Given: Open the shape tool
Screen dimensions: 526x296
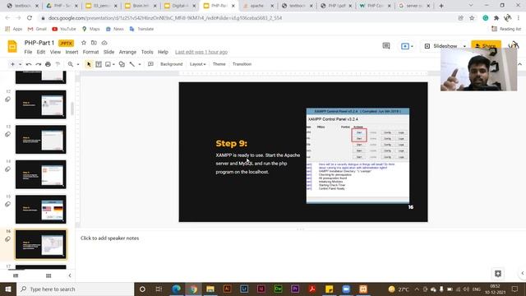Looking at the screenshot, I should (122, 64).
